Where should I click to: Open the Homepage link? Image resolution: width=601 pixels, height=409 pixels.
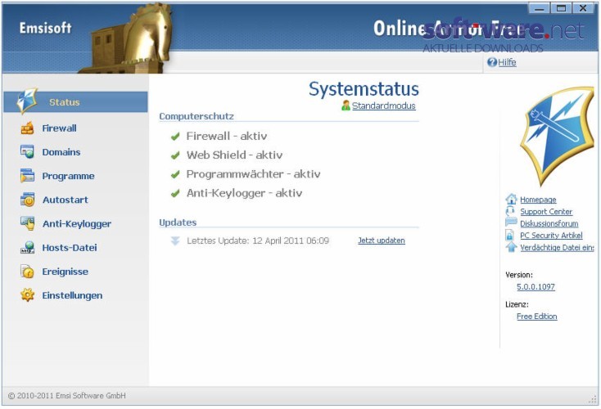click(x=538, y=200)
